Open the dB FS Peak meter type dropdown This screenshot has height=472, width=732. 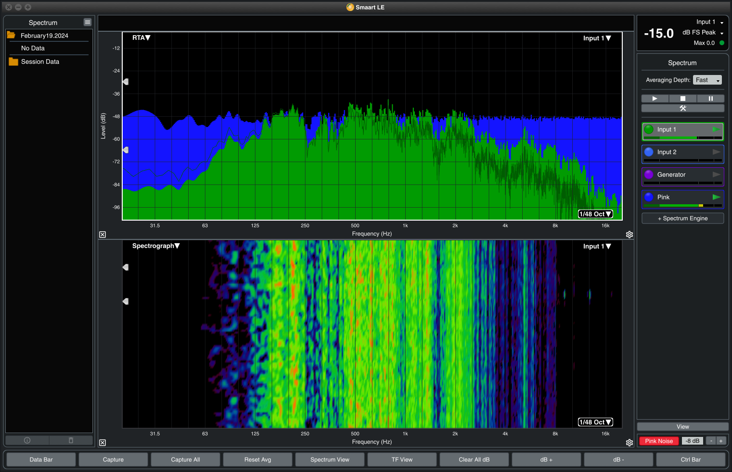[x=703, y=33]
